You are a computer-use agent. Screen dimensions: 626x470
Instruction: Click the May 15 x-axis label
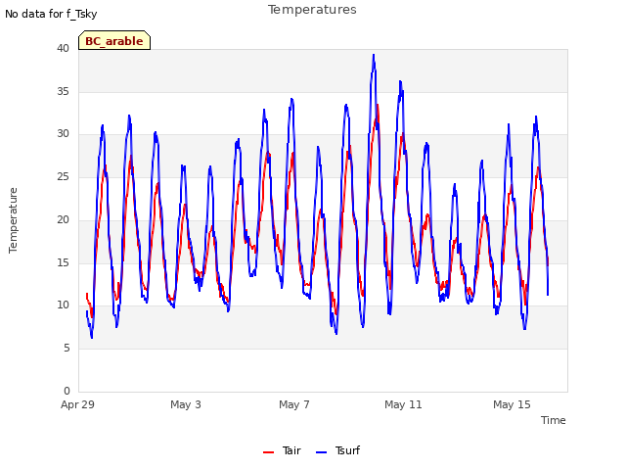pos(512,404)
